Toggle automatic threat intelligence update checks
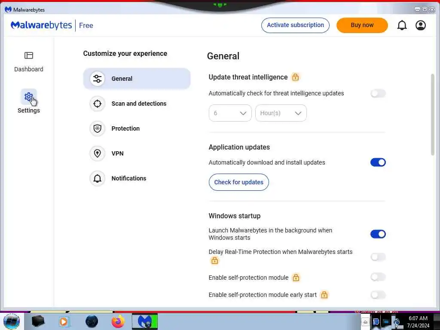The height and width of the screenshot is (330, 440). click(378, 93)
